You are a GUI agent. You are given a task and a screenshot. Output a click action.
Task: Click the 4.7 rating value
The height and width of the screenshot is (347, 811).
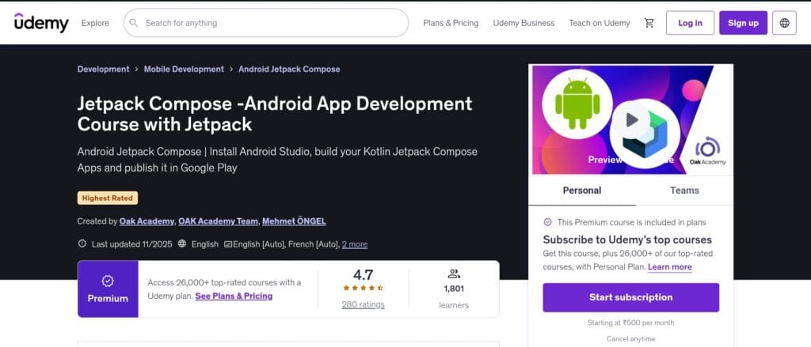point(363,275)
